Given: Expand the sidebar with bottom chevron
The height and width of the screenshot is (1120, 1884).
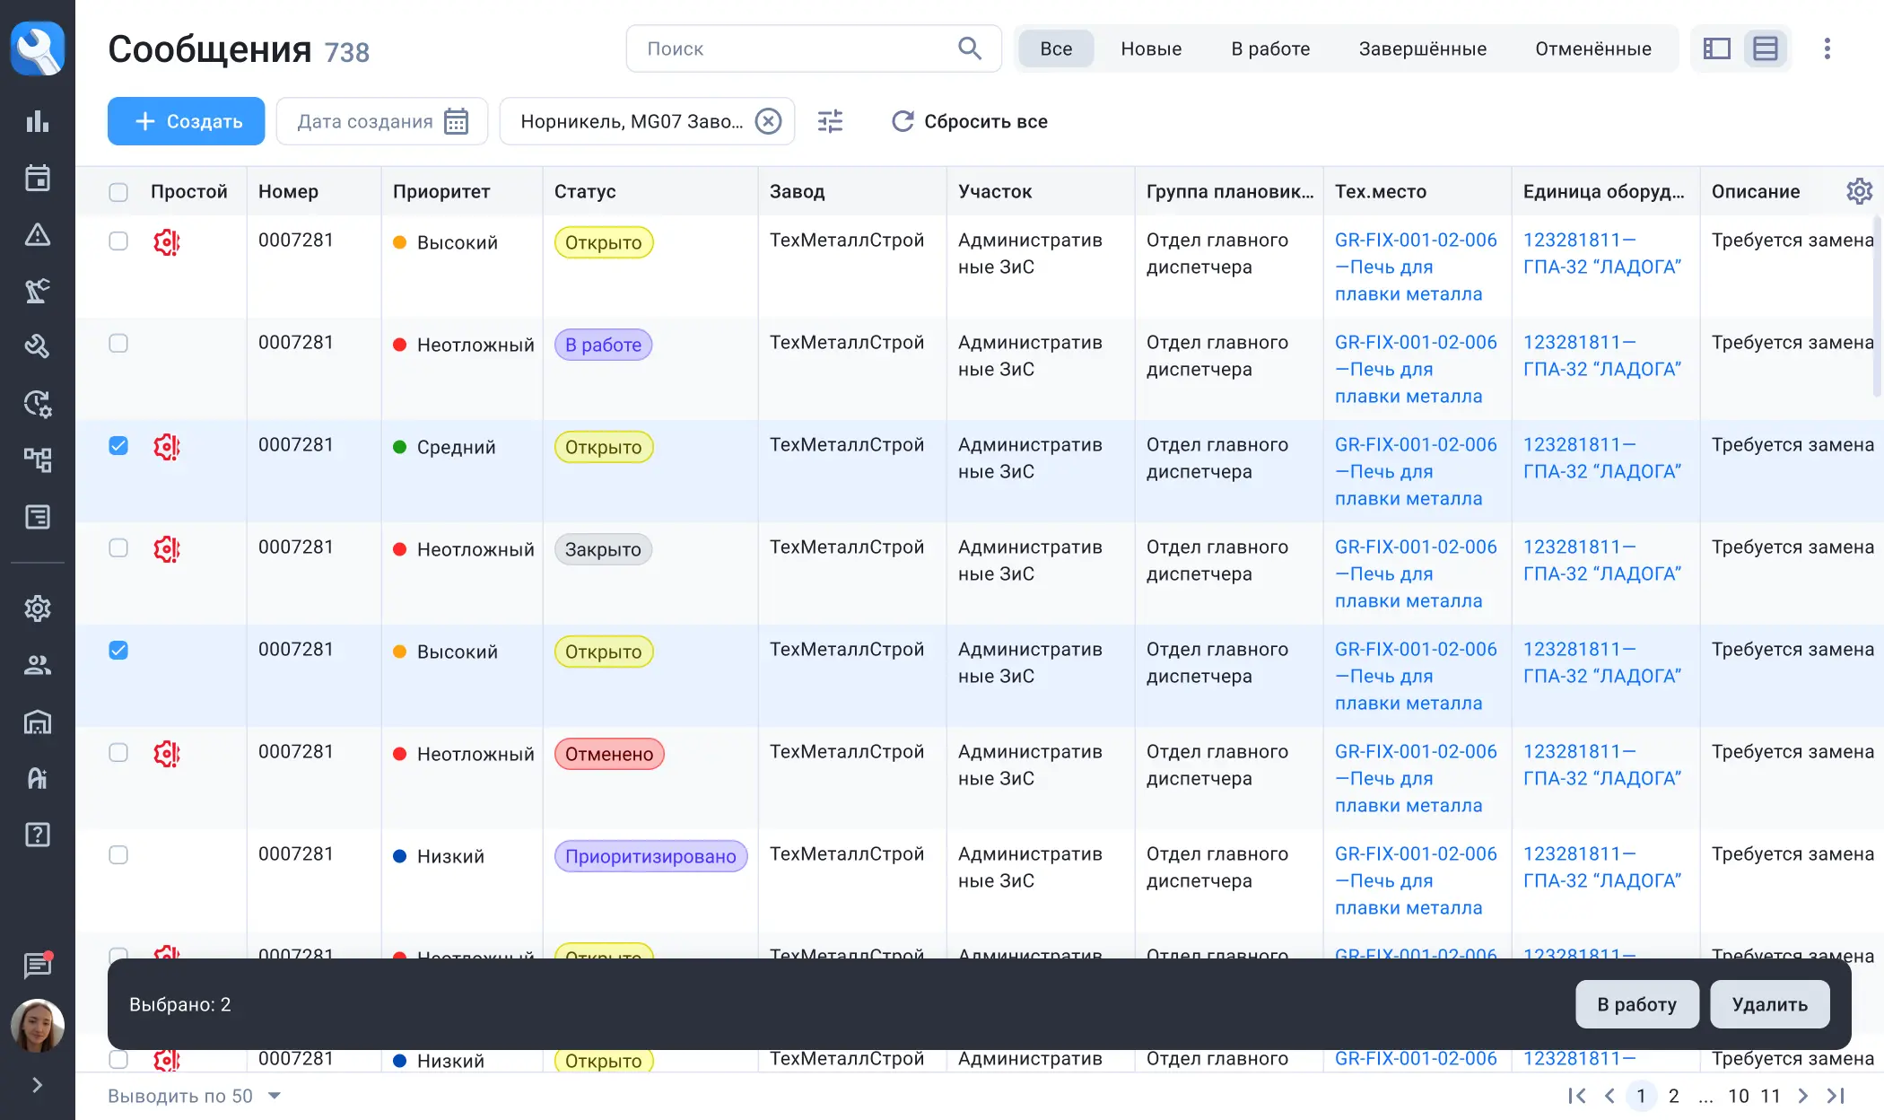Looking at the screenshot, I should (37, 1085).
